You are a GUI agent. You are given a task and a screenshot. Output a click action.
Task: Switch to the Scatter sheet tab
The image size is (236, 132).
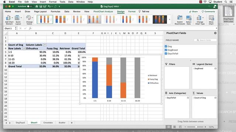point(62,122)
